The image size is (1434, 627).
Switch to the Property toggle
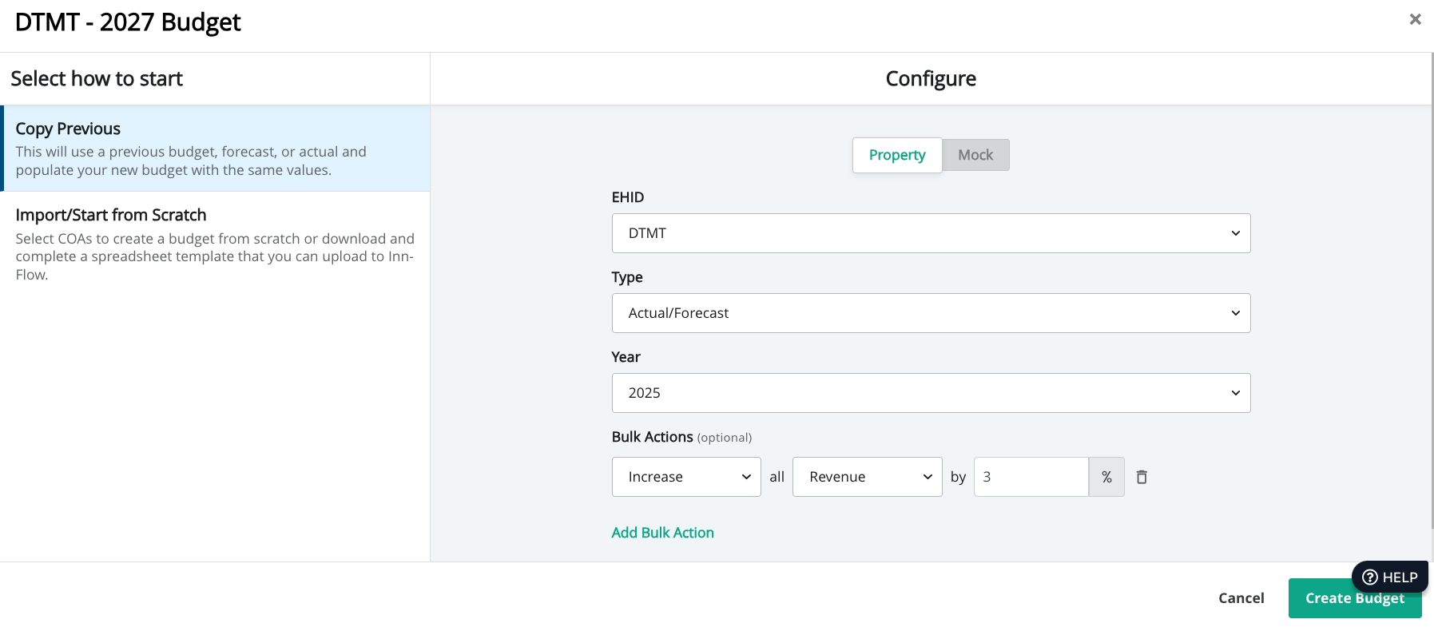897,155
